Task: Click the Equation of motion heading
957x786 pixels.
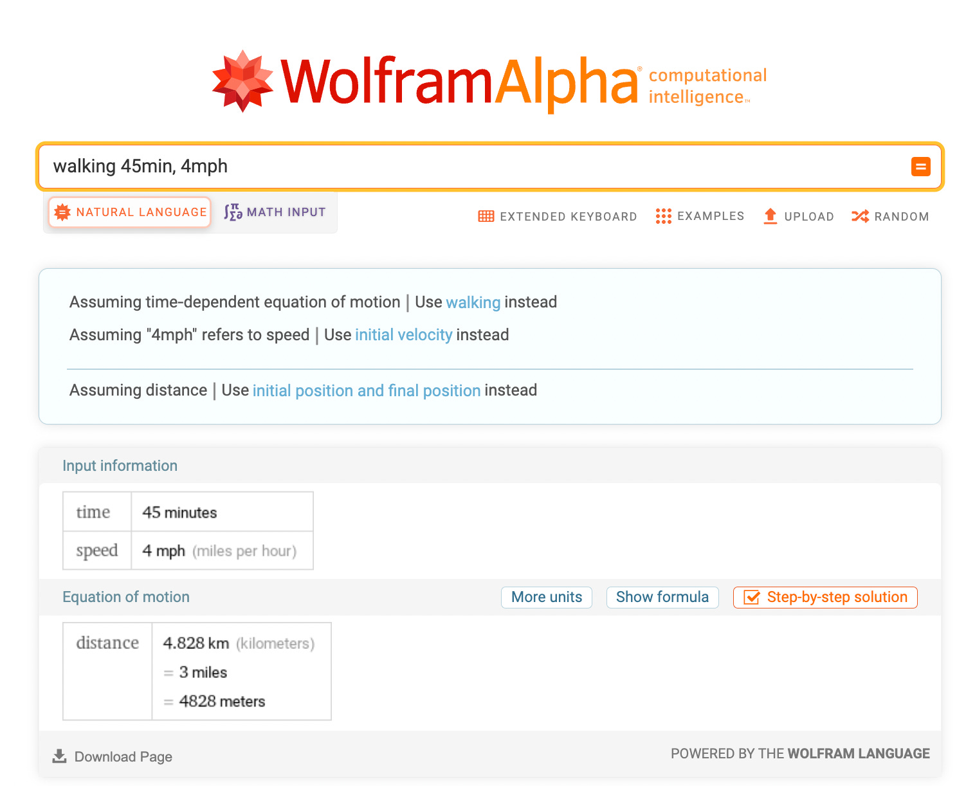Action: 126,597
